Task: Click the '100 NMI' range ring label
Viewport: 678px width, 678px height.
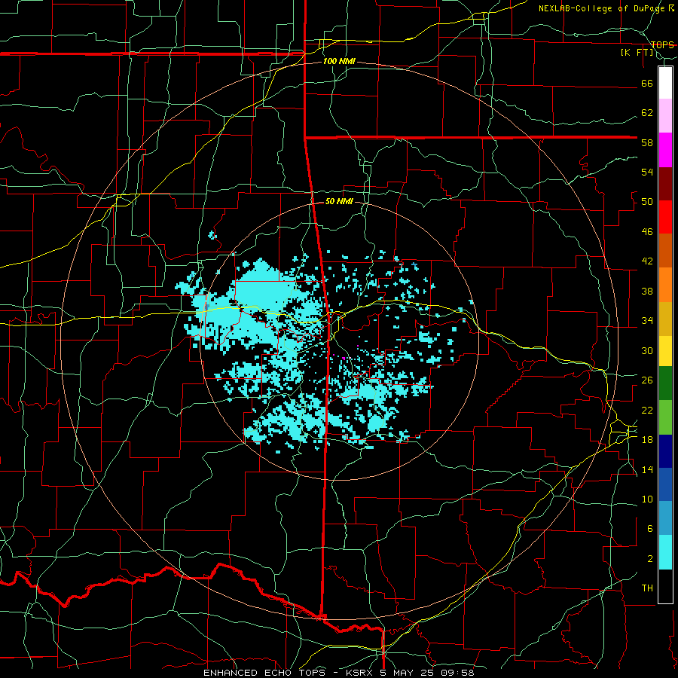Action: [x=339, y=62]
